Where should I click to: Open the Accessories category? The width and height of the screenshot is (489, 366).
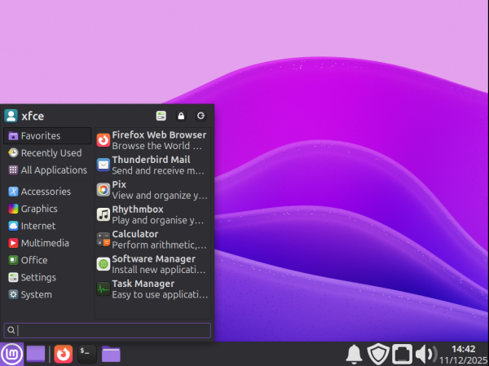pos(47,192)
